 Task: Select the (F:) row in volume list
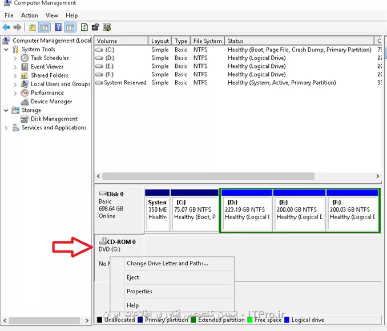[238, 74]
